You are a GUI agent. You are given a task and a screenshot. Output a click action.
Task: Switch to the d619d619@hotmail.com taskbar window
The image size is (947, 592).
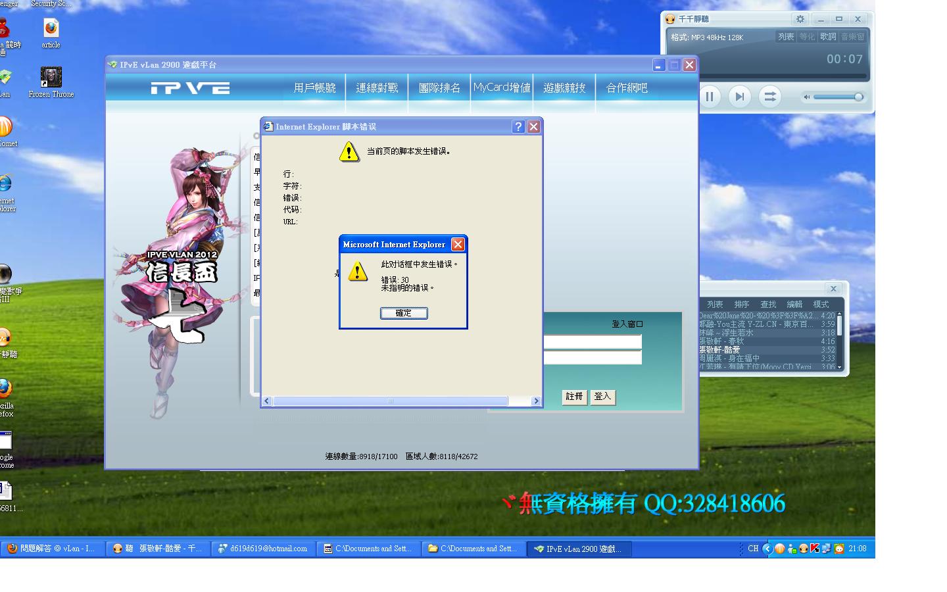pyautogui.click(x=263, y=549)
